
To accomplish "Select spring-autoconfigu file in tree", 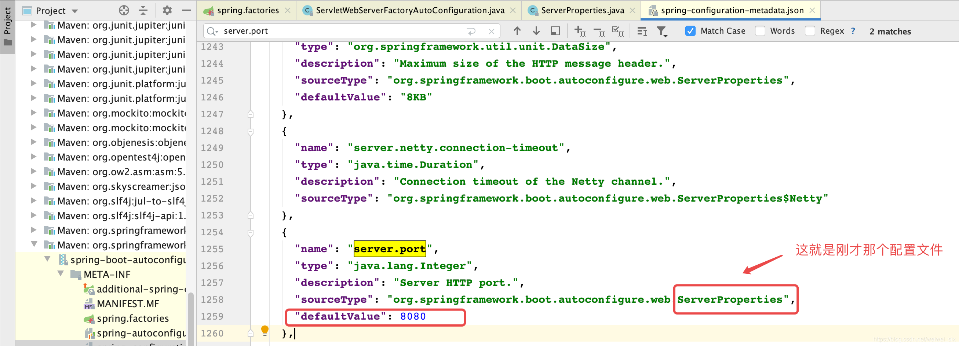I will 141,333.
